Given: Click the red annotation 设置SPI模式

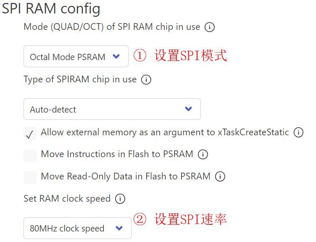Looking at the screenshot, I should [191, 55].
